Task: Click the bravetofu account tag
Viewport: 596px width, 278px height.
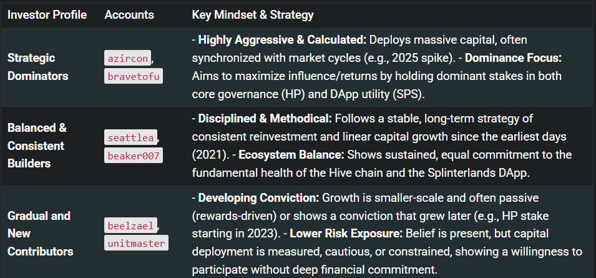Action: click(x=133, y=76)
